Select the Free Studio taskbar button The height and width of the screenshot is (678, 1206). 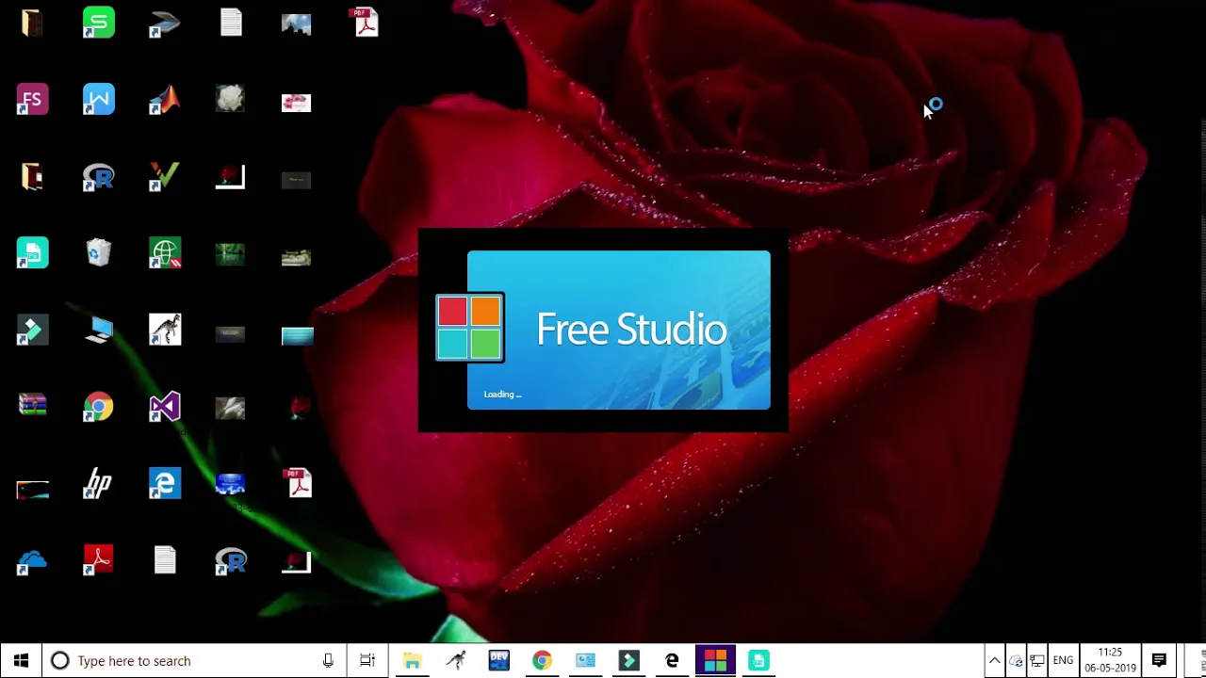[x=715, y=661]
